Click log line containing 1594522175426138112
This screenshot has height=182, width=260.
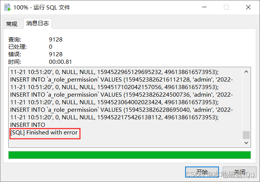[x=114, y=117]
